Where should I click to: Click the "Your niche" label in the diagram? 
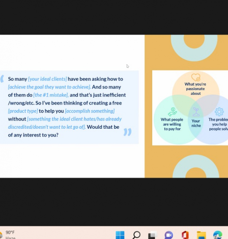click(196, 123)
